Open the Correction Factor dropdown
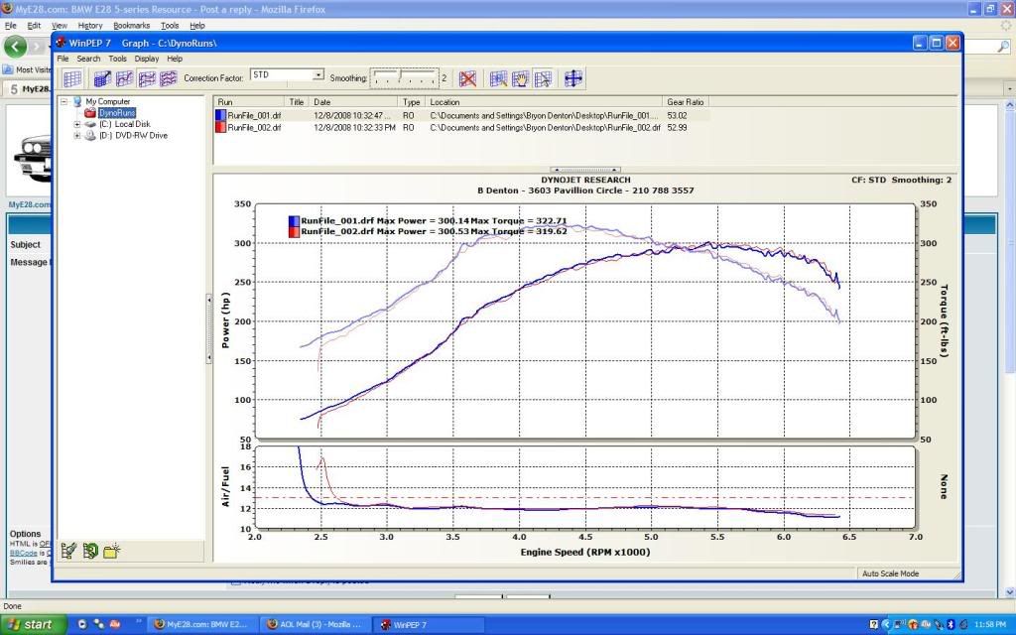The width and height of the screenshot is (1016, 635). 317,74
